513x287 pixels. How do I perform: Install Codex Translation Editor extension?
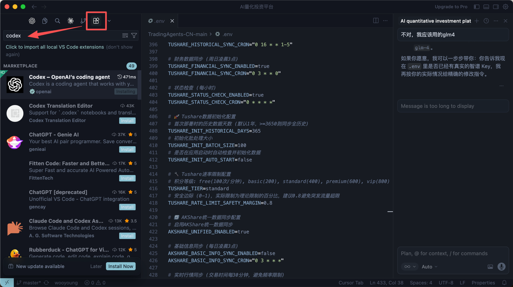click(x=127, y=120)
